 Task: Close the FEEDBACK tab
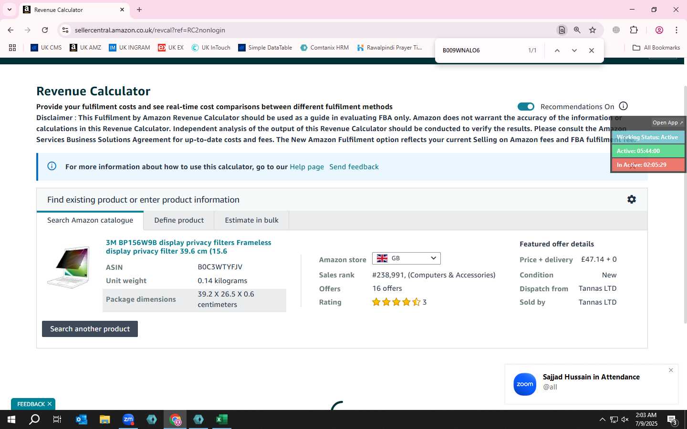tap(50, 404)
